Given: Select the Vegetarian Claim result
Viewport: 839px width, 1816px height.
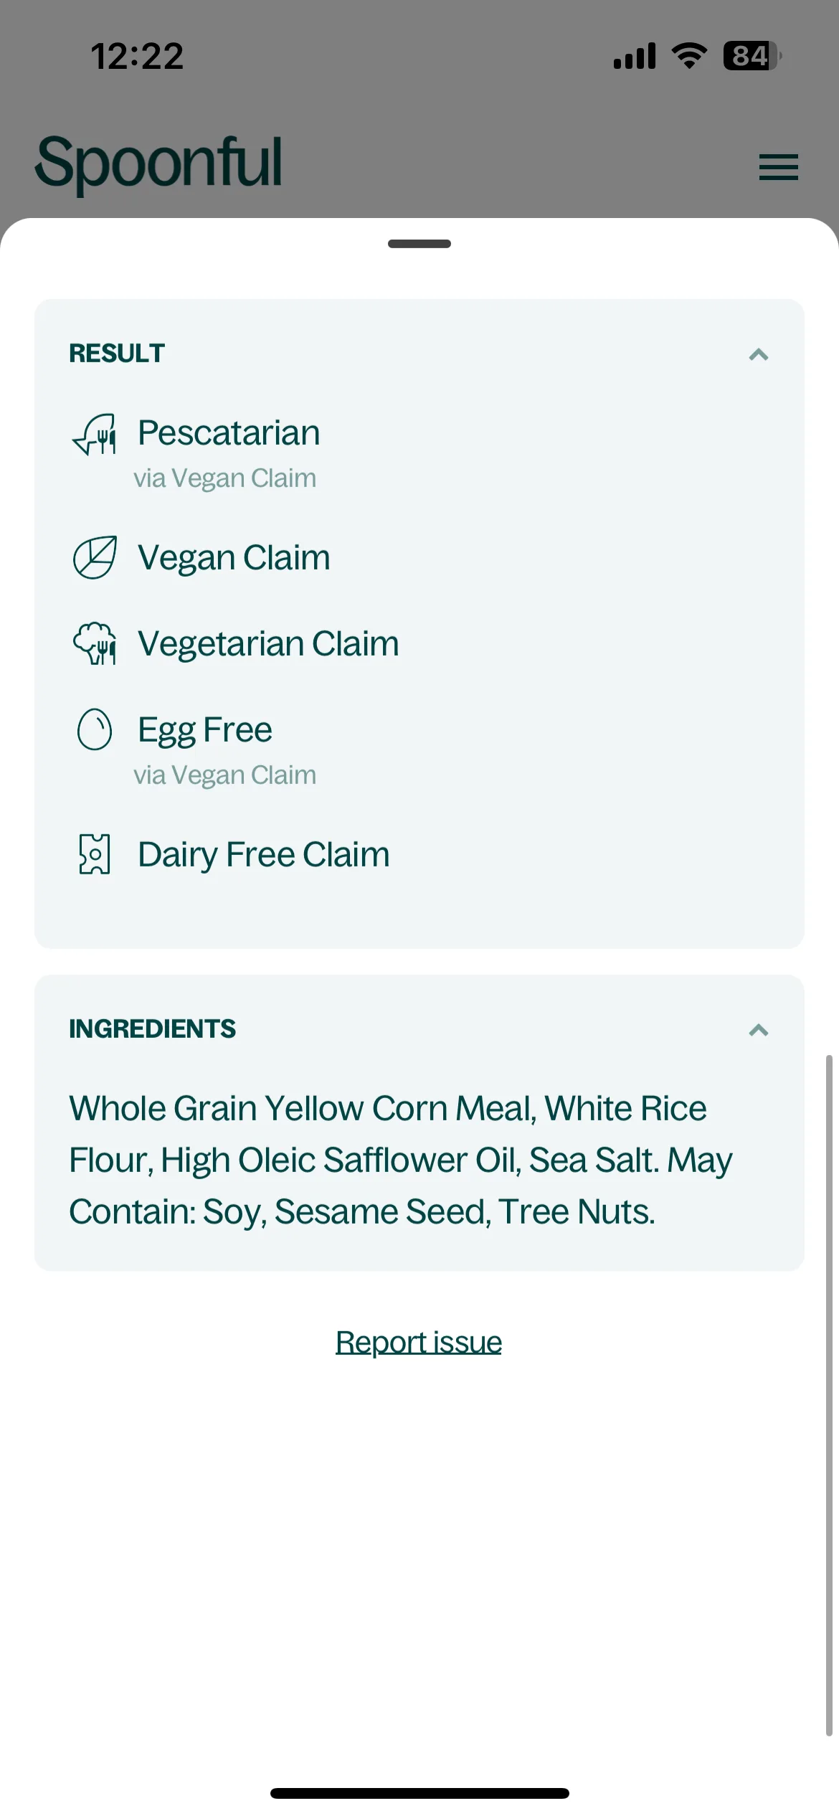Looking at the screenshot, I should tap(268, 643).
